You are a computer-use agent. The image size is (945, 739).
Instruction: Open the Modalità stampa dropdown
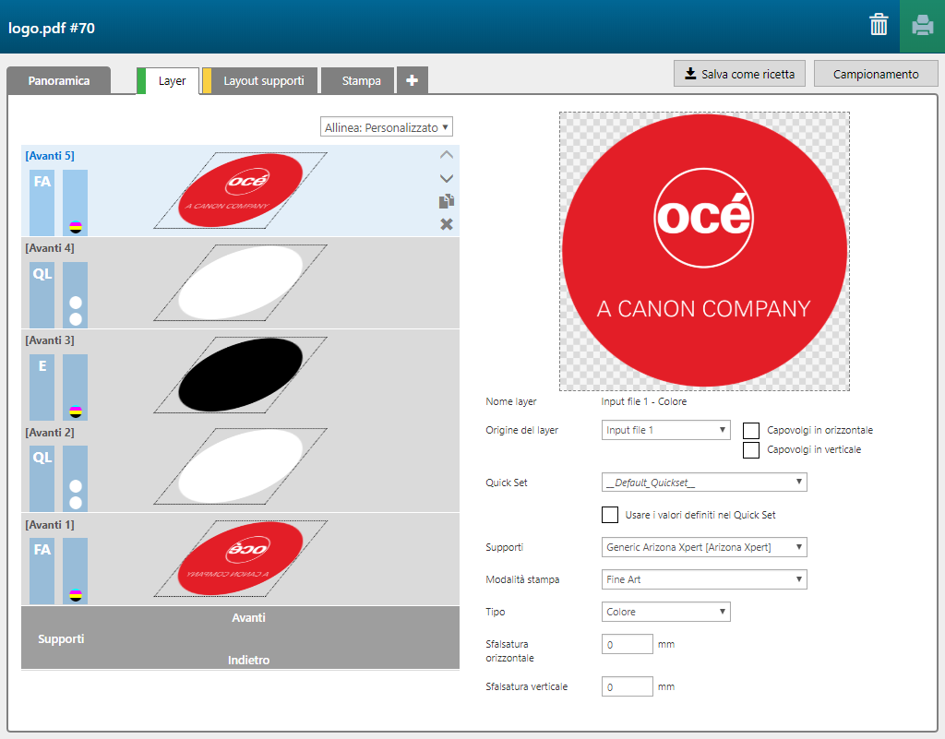[x=704, y=579]
